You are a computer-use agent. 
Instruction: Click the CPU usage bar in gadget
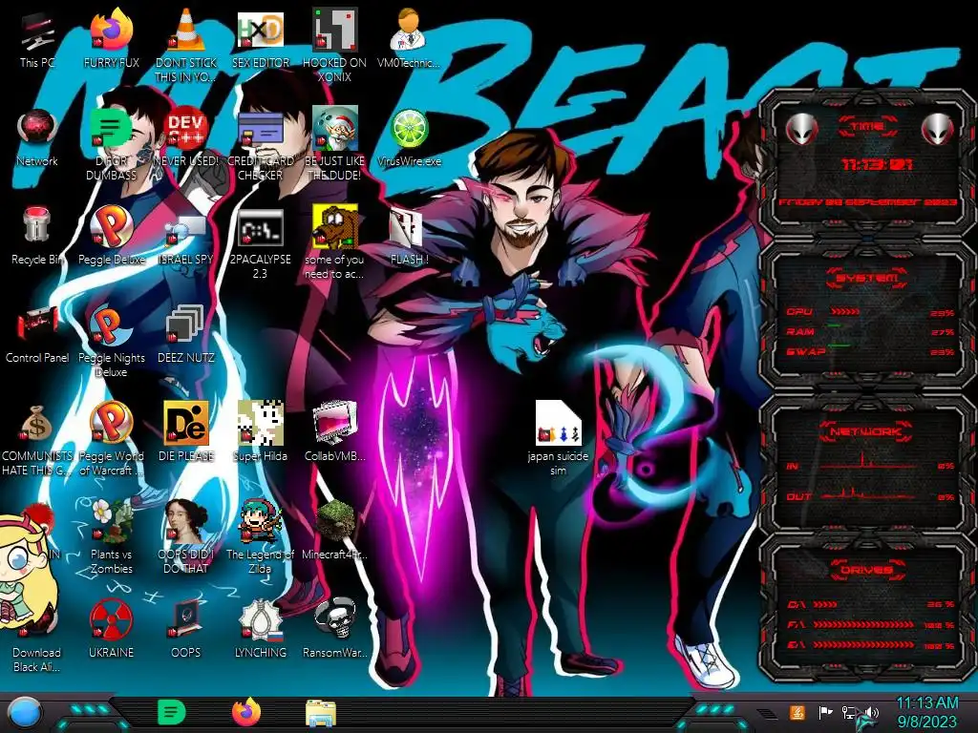pyautogui.click(x=844, y=311)
